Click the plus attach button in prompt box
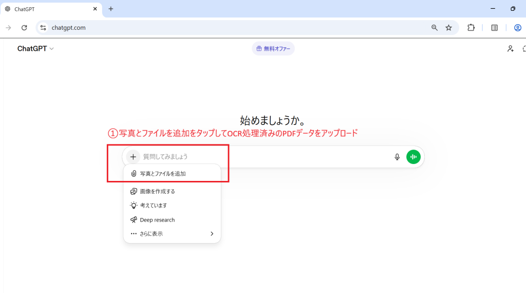 click(x=133, y=157)
